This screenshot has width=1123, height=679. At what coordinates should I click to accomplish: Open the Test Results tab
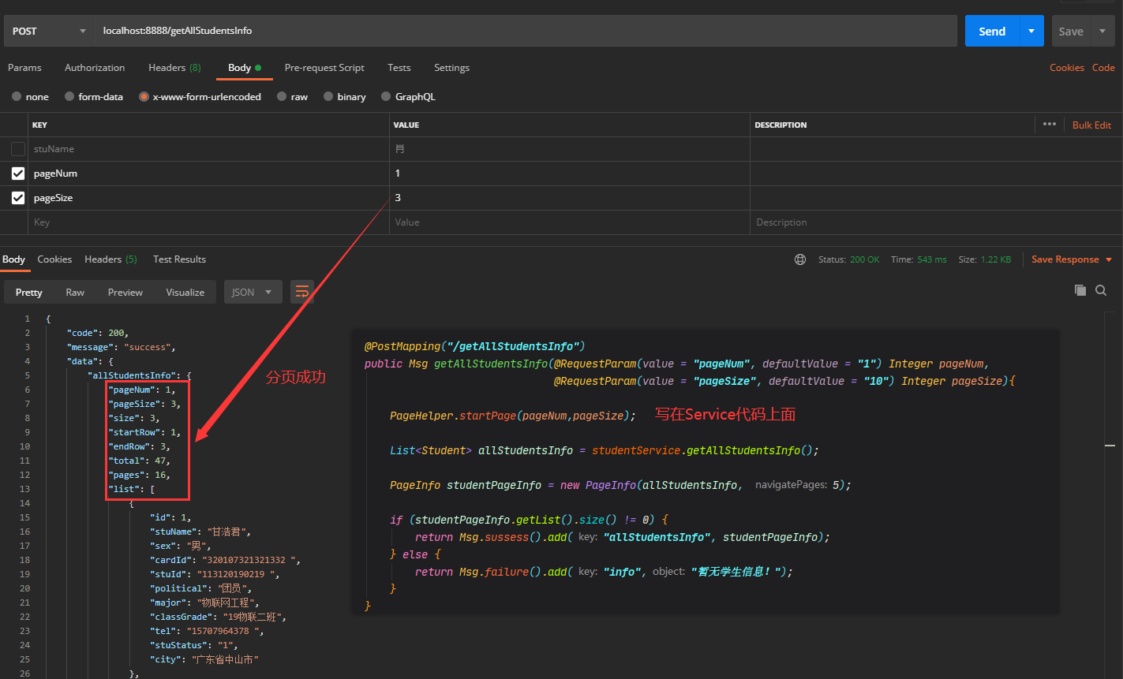click(179, 259)
